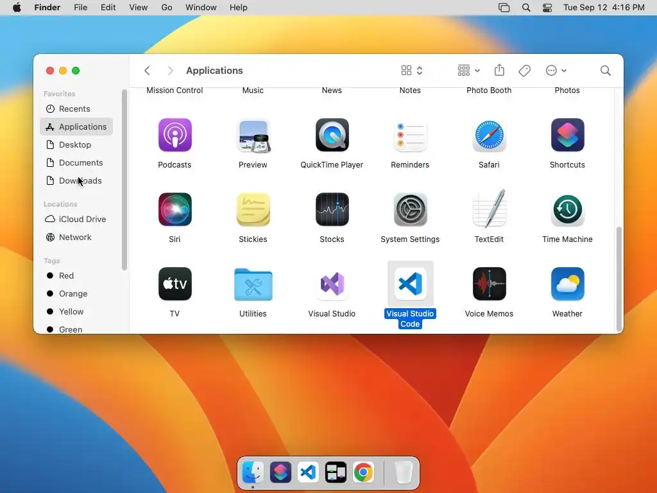Select the System Settings gear icon

pos(410,209)
